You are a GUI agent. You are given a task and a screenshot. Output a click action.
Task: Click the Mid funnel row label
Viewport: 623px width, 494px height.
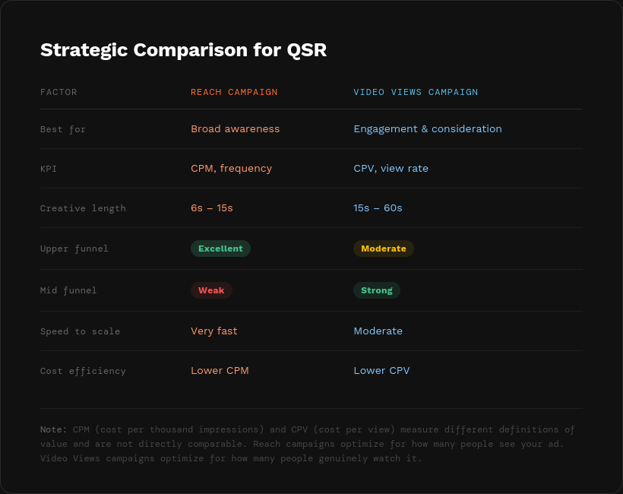(68, 290)
